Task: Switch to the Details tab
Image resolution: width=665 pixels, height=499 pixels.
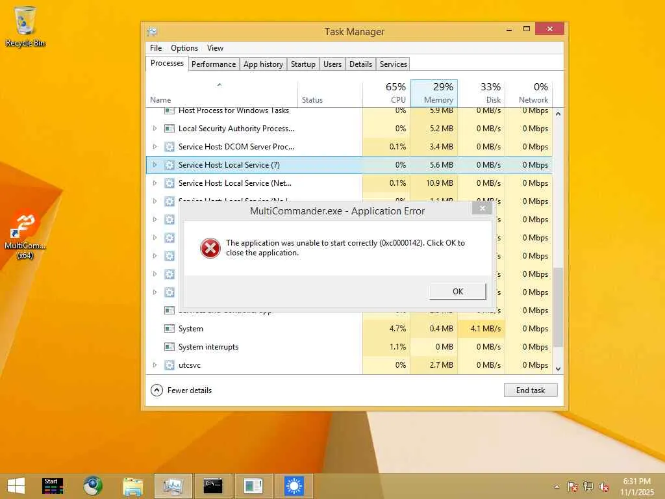Action: (360, 64)
